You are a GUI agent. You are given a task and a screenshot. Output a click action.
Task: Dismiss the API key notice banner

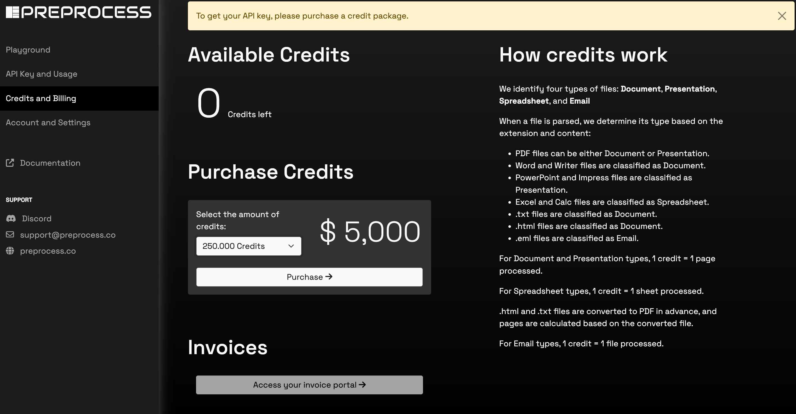(782, 16)
